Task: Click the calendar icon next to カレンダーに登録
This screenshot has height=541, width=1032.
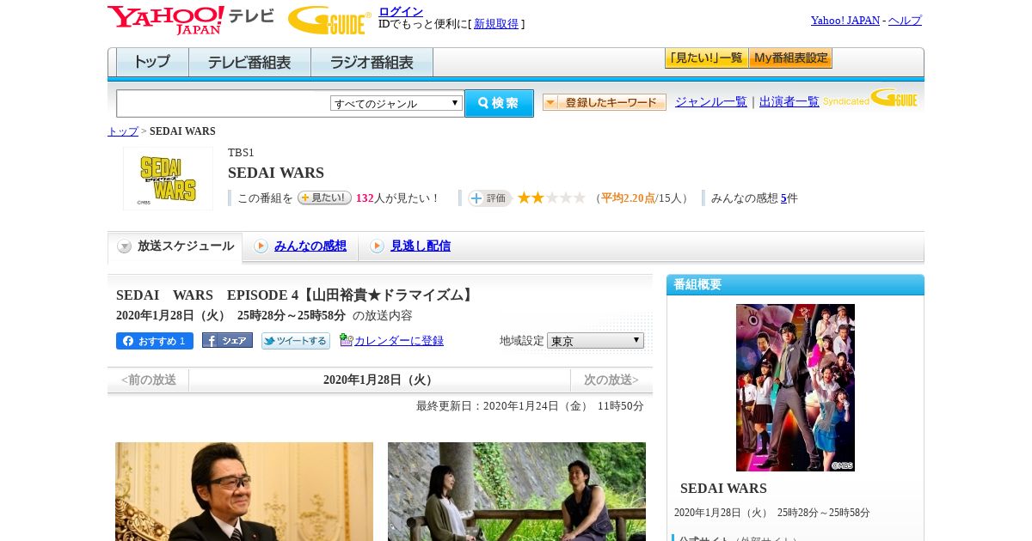Action: (x=346, y=340)
